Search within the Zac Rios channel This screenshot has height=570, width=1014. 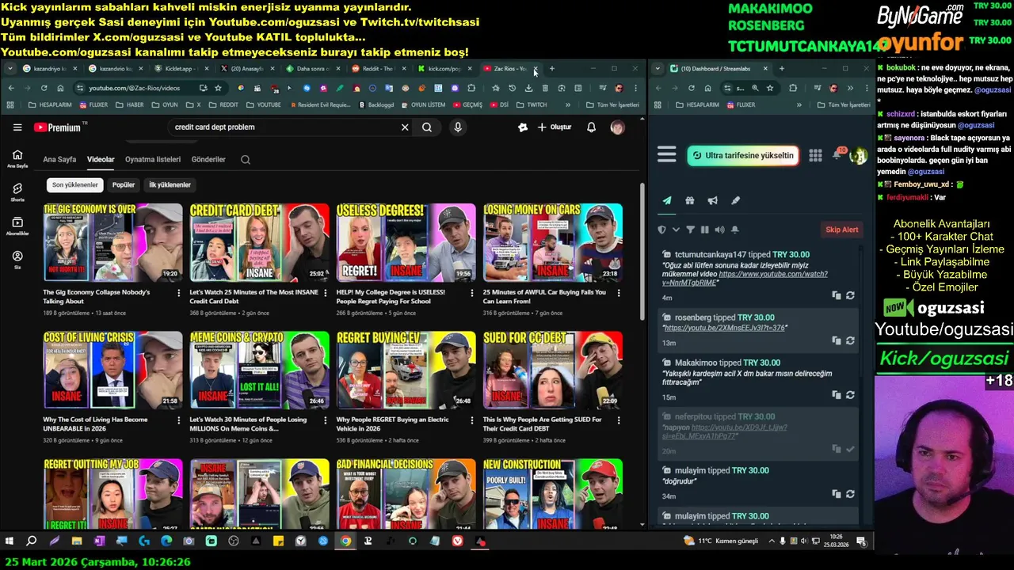click(246, 159)
